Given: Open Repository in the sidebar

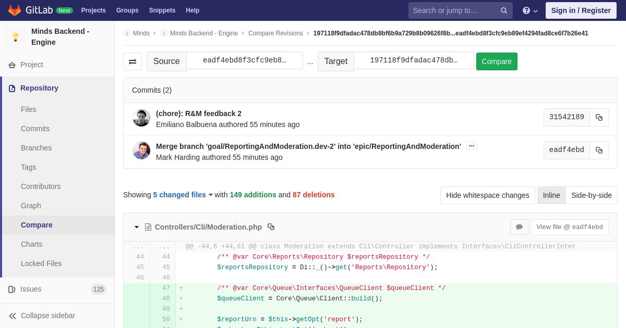Looking at the screenshot, I should (39, 88).
